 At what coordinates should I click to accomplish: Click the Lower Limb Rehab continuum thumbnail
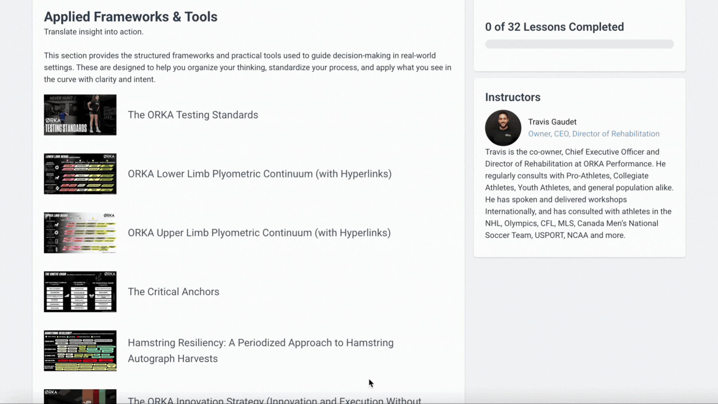(80, 174)
